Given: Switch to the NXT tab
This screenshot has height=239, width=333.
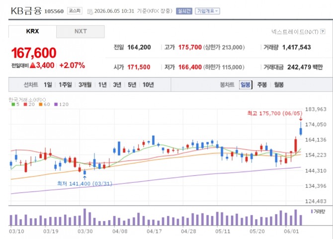Looking at the screenshot, I should [81, 31].
